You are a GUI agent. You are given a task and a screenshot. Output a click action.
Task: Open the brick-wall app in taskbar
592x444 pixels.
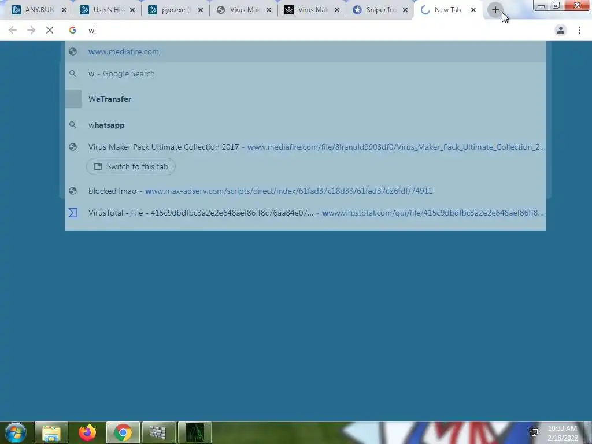pos(158,432)
